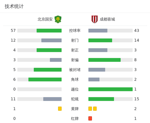Viewport: 150px width, 123px height.
Task: Click the 黄牌 yellow card label
Action: point(75,109)
